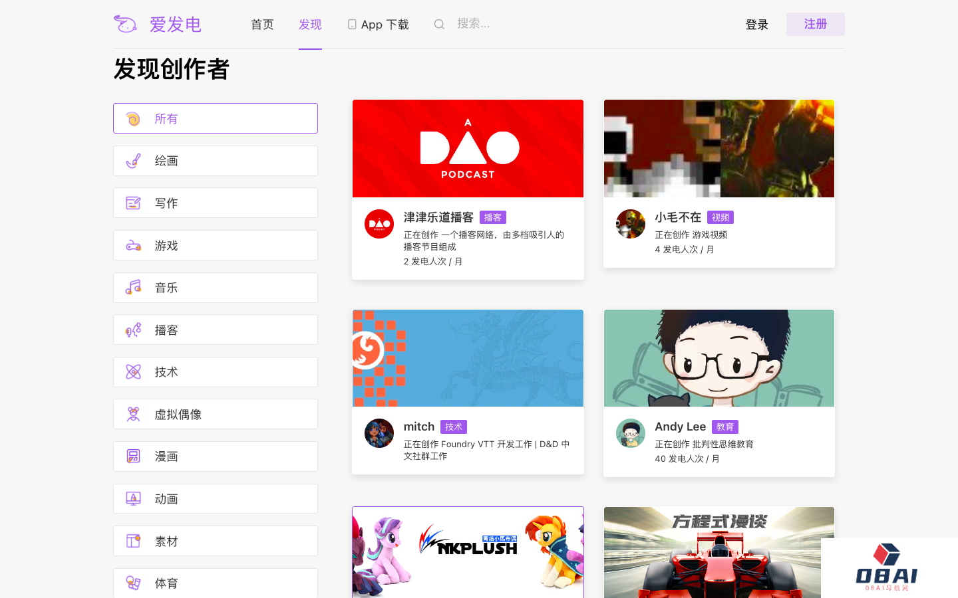Open the NKPLUSH pony cover image

[468, 553]
